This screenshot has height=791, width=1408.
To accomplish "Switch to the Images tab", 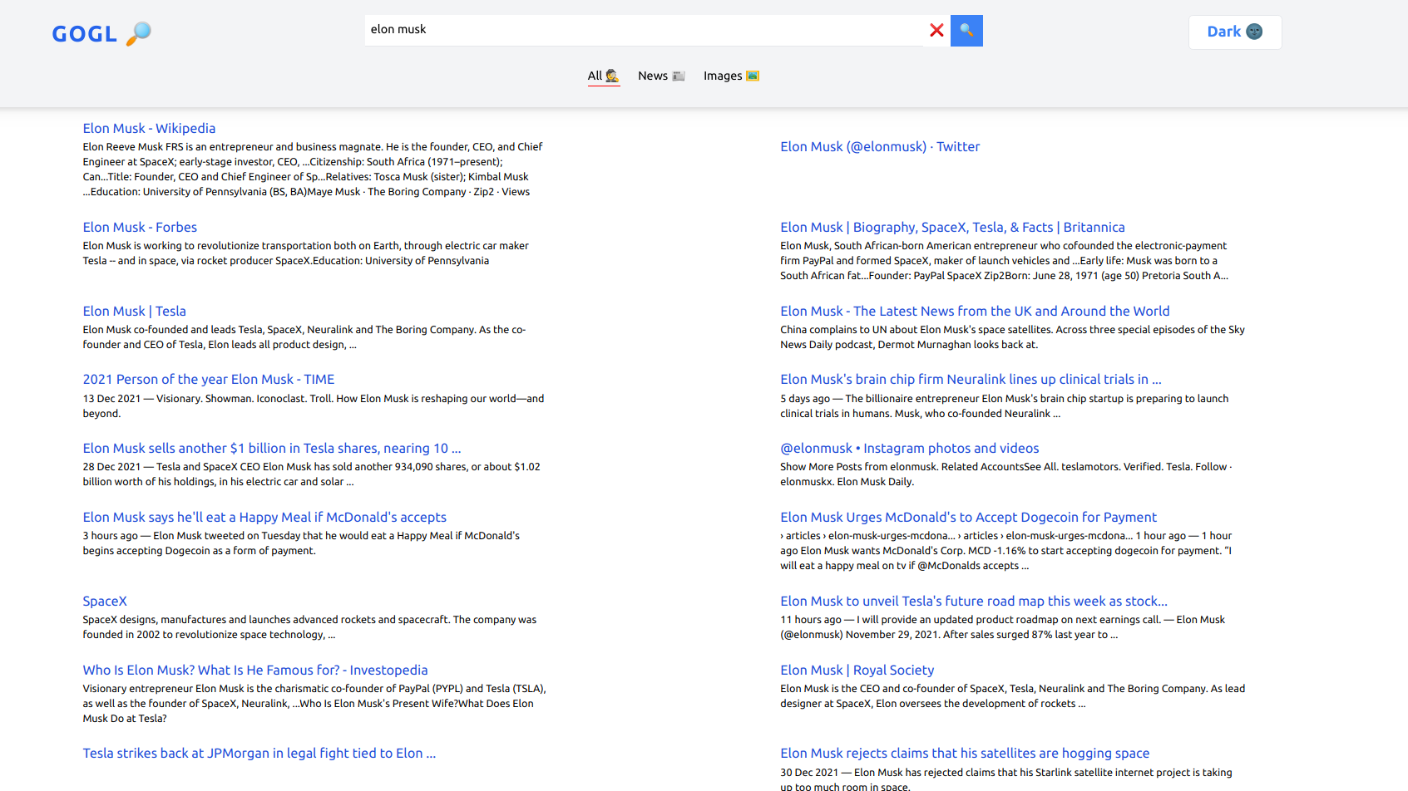I will (731, 76).
